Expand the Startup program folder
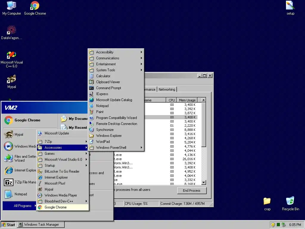 [x=63, y=165]
